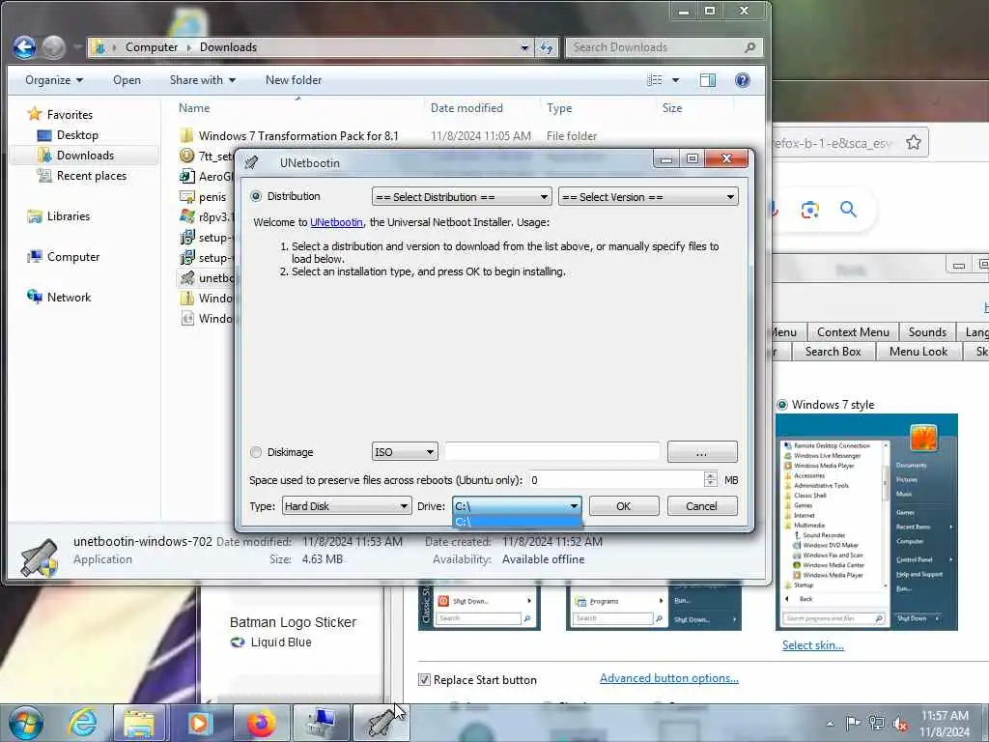The image size is (989, 742).
Task: Open File Explorer from the taskbar
Action: [139, 723]
